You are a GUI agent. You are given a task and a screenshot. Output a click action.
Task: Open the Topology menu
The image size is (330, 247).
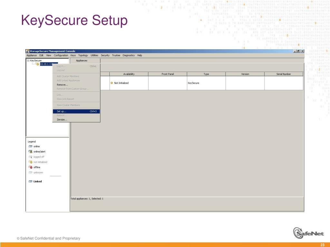(x=83, y=55)
